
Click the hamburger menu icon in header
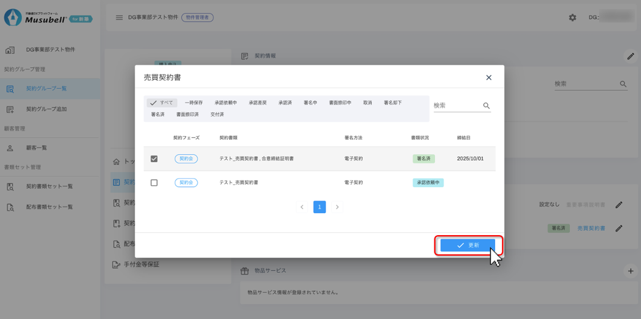tap(119, 18)
